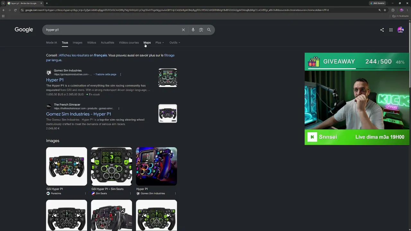Screen dimensions: 411x231
Task: Submit search with the magnifier icon
Action: coord(209,30)
